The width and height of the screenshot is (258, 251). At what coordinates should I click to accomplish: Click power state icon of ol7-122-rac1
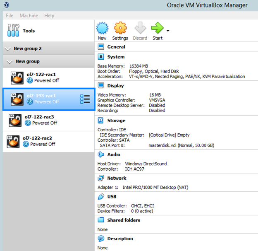(30, 80)
